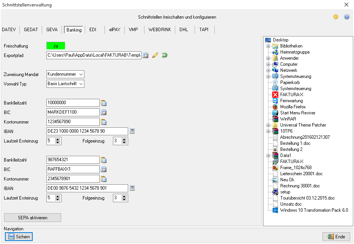354x244 pixels.
Task: Switch to the DHL tab
Action: pos(184,30)
